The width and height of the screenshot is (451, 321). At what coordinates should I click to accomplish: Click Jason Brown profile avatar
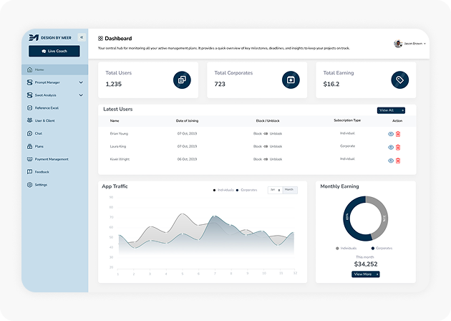398,44
